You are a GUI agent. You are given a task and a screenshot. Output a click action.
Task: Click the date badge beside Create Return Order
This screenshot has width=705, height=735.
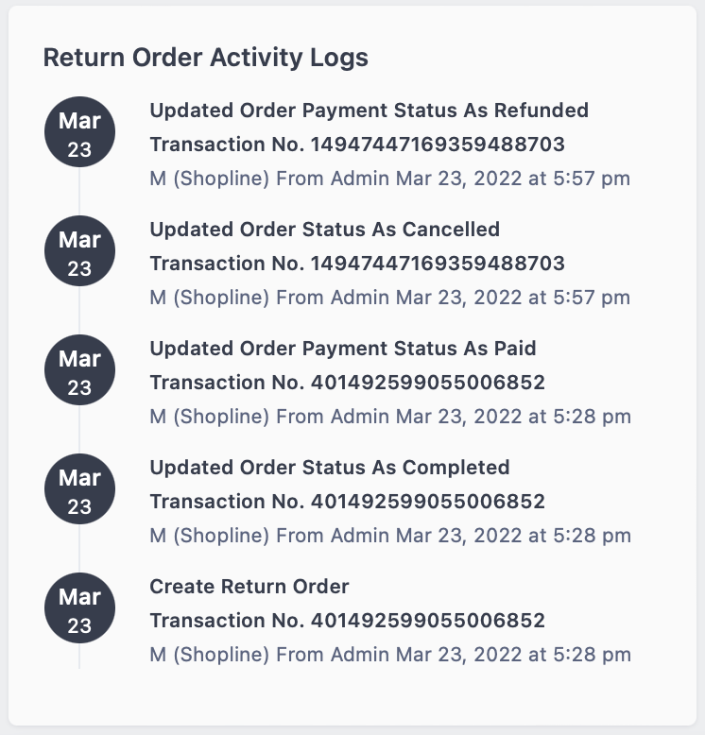(x=79, y=608)
